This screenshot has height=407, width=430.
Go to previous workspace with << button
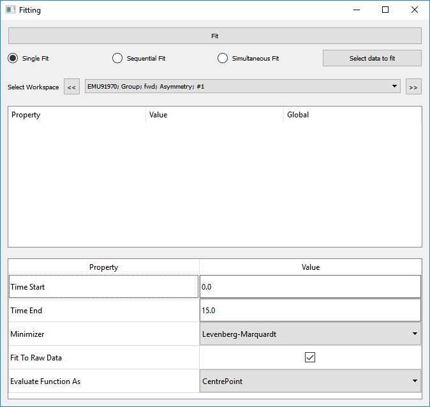pos(72,87)
